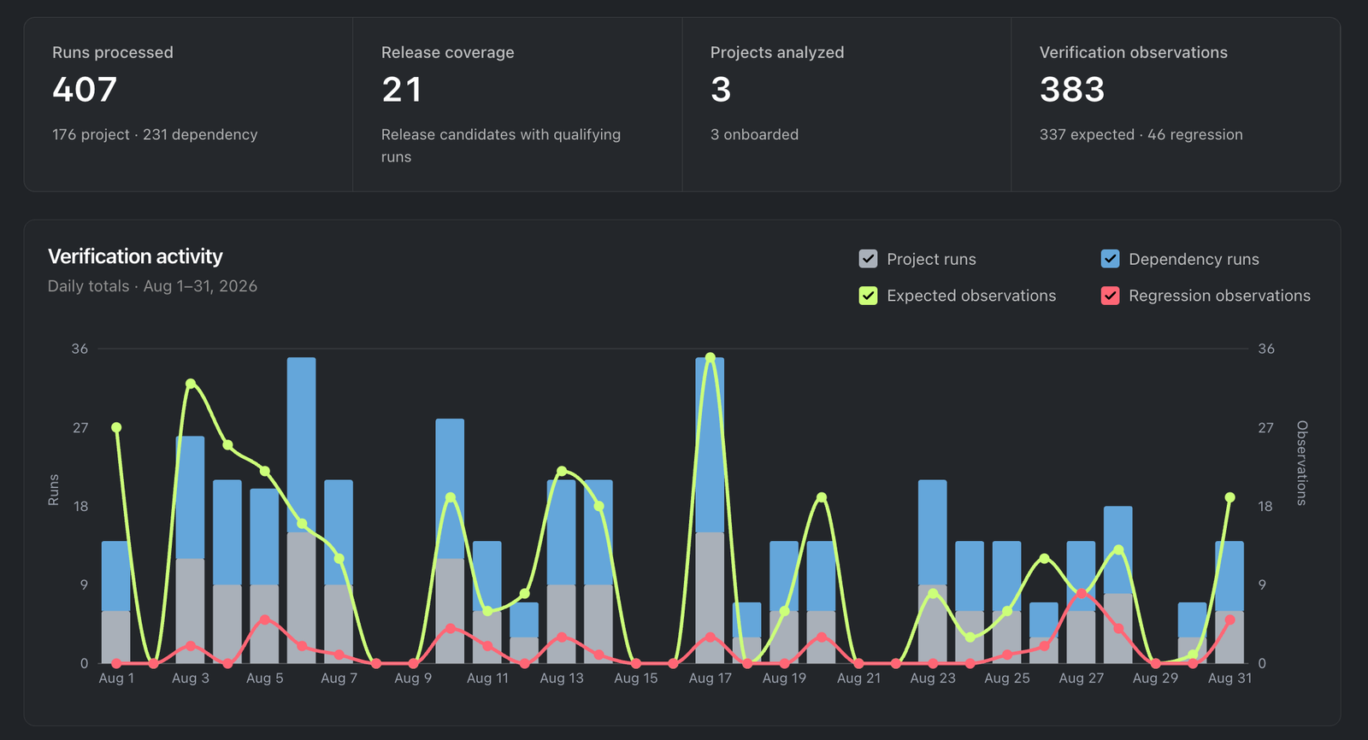Viewport: 1368px width, 740px height.
Task: Click the Aug 17 dependency runs bar
Action: click(710, 445)
